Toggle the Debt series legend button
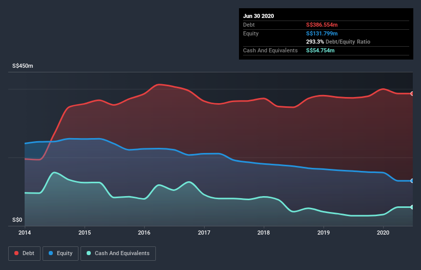This screenshot has height=270, width=421. point(24,254)
